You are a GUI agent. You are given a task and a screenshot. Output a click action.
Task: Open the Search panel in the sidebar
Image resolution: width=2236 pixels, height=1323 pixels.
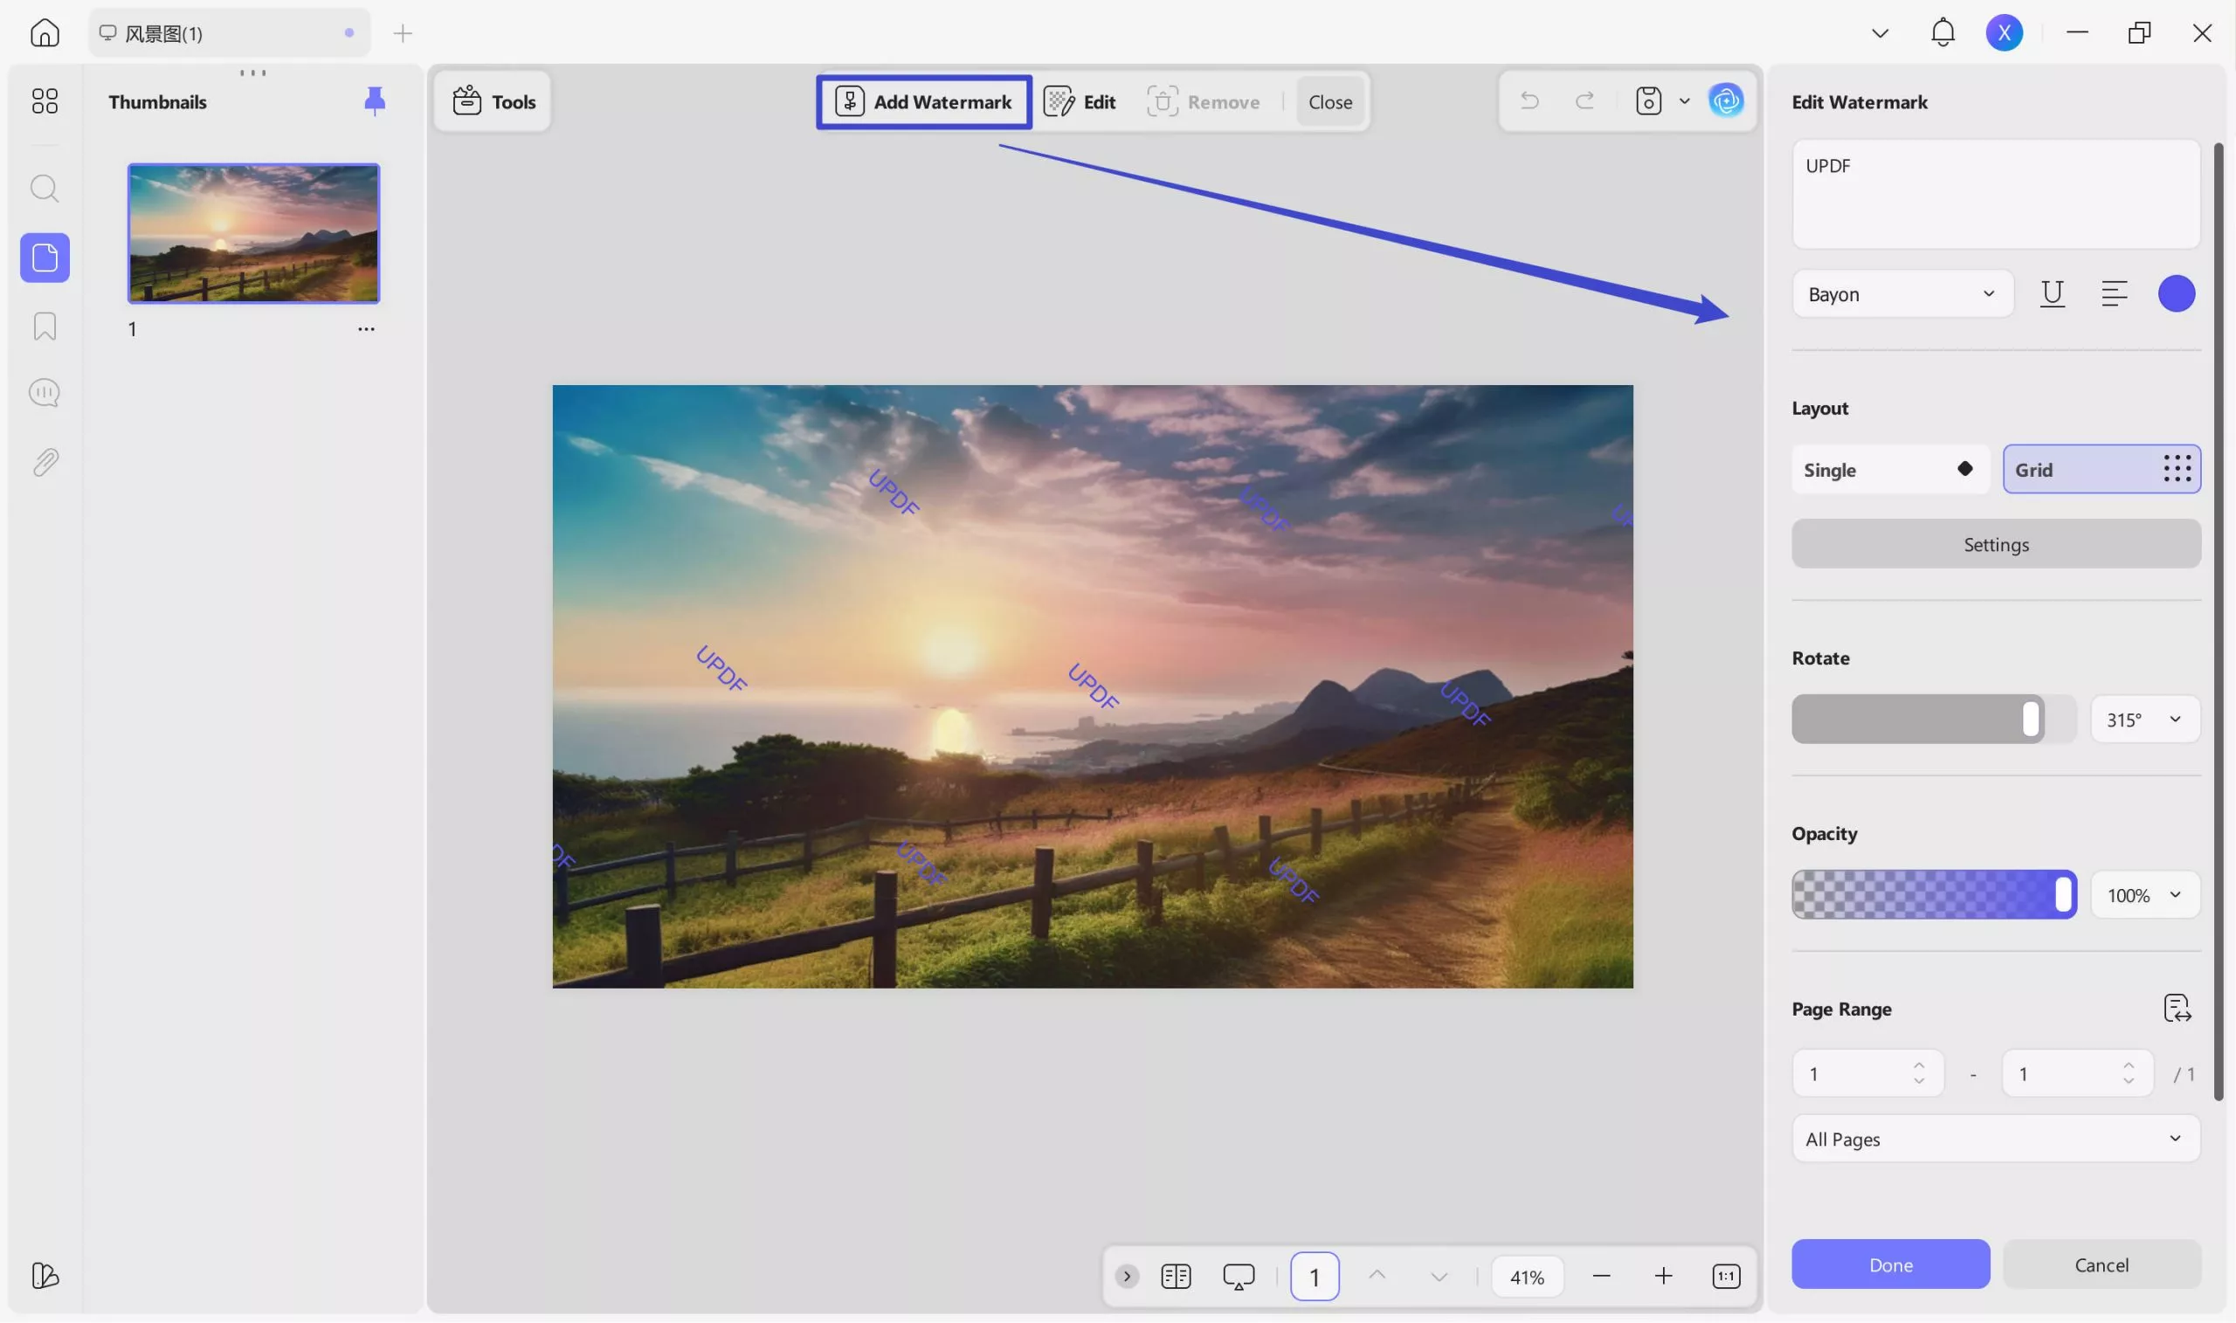pyautogui.click(x=44, y=188)
